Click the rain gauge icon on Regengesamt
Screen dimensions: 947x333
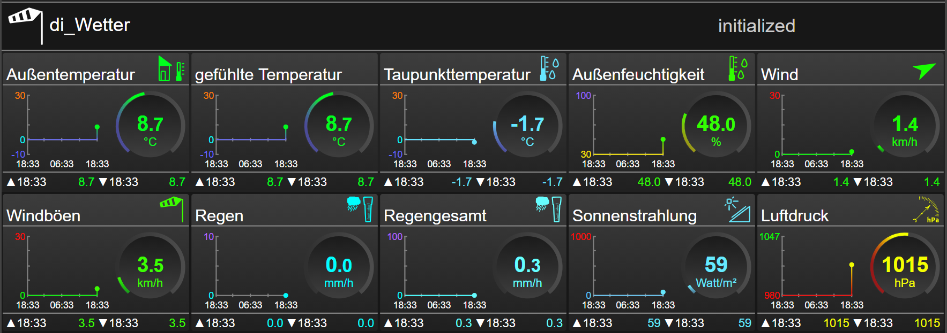(x=549, y=208)
